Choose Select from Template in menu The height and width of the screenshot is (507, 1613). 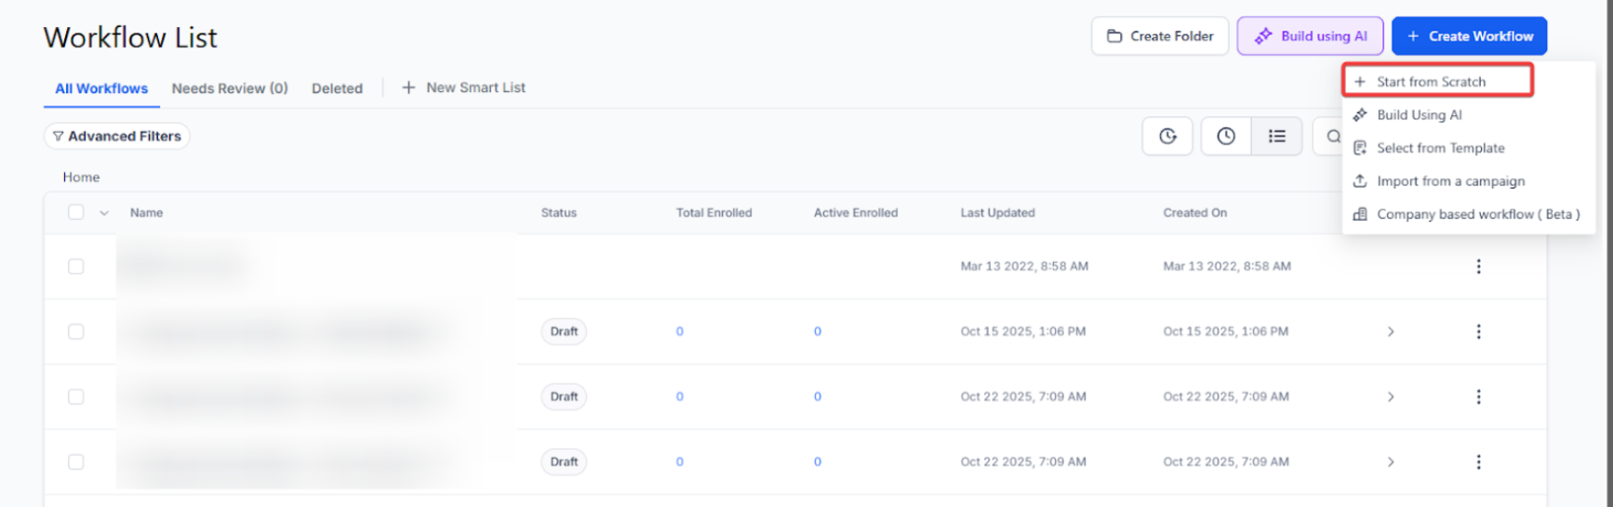click(x=1440, y=148)
